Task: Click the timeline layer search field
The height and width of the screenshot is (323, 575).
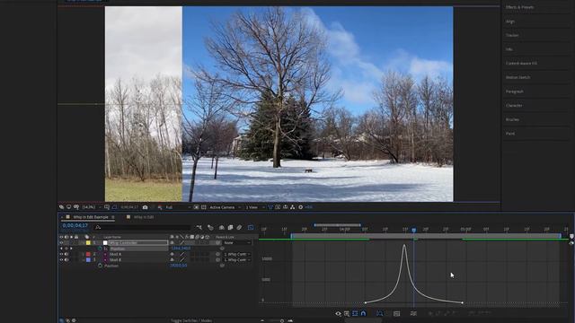Action: tap(142, 227)
